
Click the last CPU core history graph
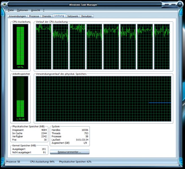click(x=162, y=46)
